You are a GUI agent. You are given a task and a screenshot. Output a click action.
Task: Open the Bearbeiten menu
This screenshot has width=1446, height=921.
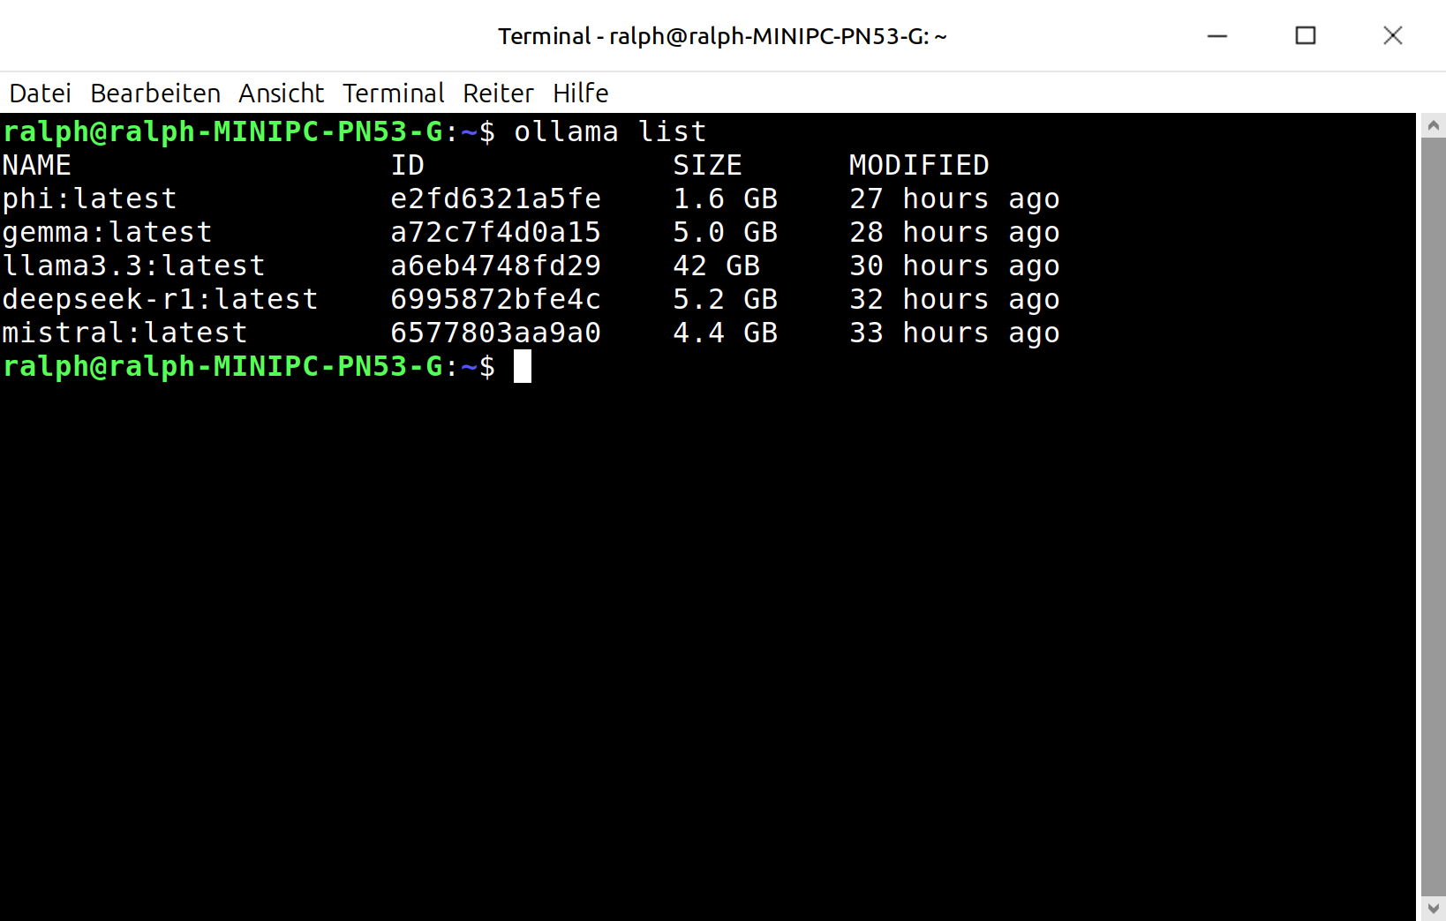155,93
